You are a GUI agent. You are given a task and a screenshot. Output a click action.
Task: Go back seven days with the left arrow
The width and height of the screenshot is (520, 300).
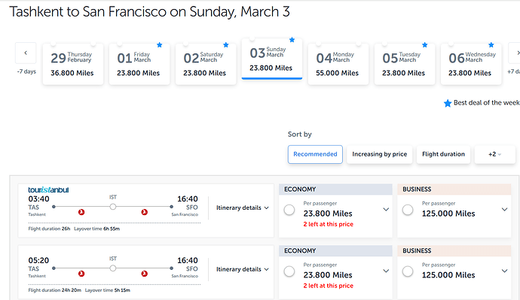26,53
